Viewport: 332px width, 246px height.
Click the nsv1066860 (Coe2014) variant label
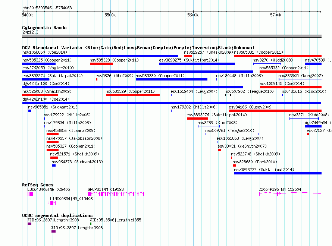point(45,52)
